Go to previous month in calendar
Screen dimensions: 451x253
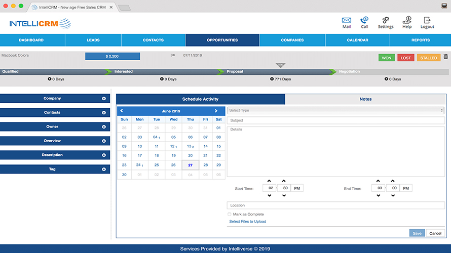[x=122, y=111]
